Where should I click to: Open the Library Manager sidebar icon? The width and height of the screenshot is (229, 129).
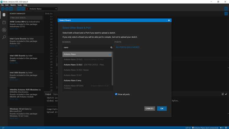coord(4,22)
